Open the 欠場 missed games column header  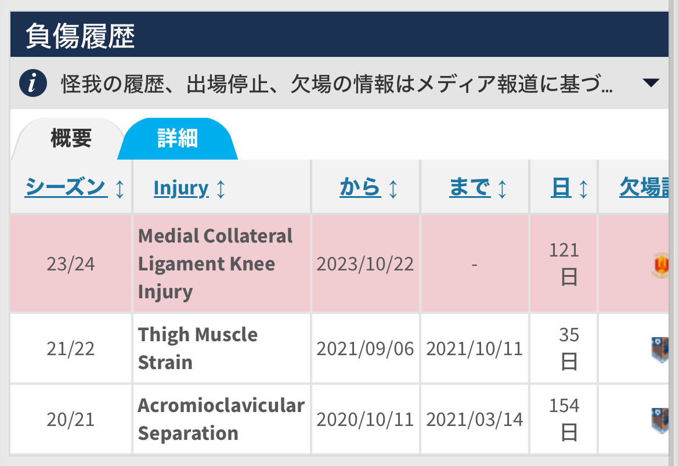coord(644,187)
